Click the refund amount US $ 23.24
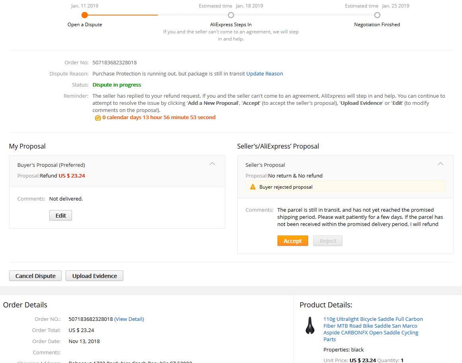Viewport: 462px width, 363px height. point(72,176)
